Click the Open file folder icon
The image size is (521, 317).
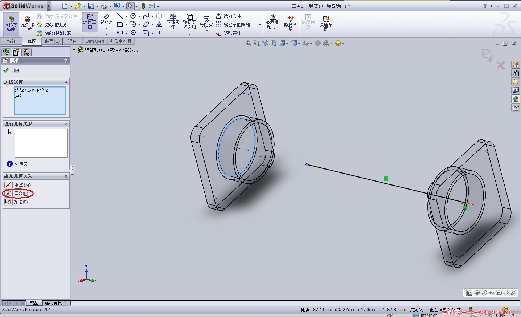pos(78,6)
